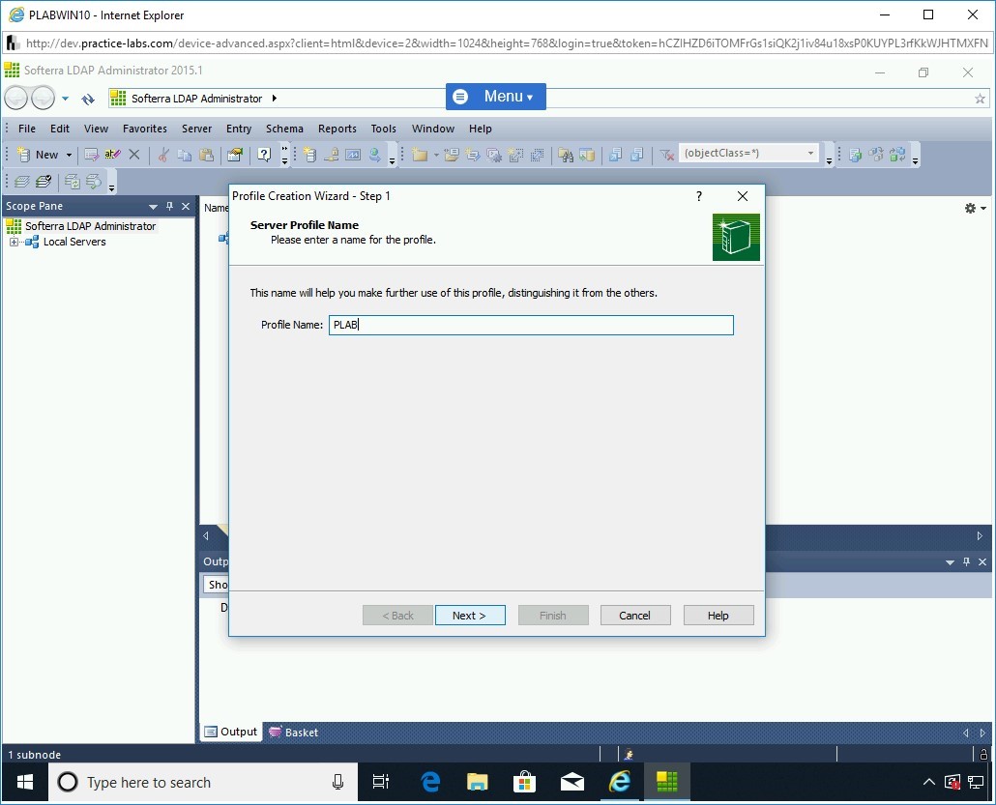The width and height of the screenshot is (996, 805).
Task: Open the Softerra LDAP Administrator taskbar icon
Action: click(x=666, y=782)
